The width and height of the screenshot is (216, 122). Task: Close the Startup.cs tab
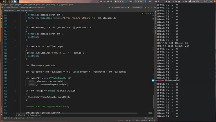pyautogui.click(x=15, y=11)
